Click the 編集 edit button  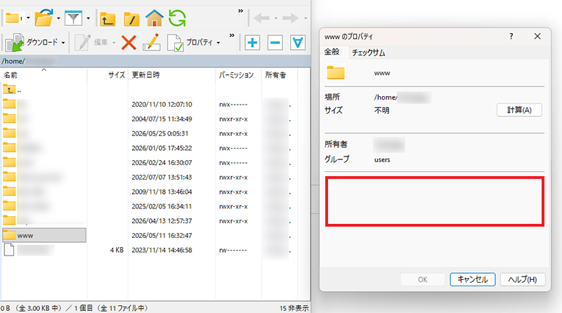point(91,43)
